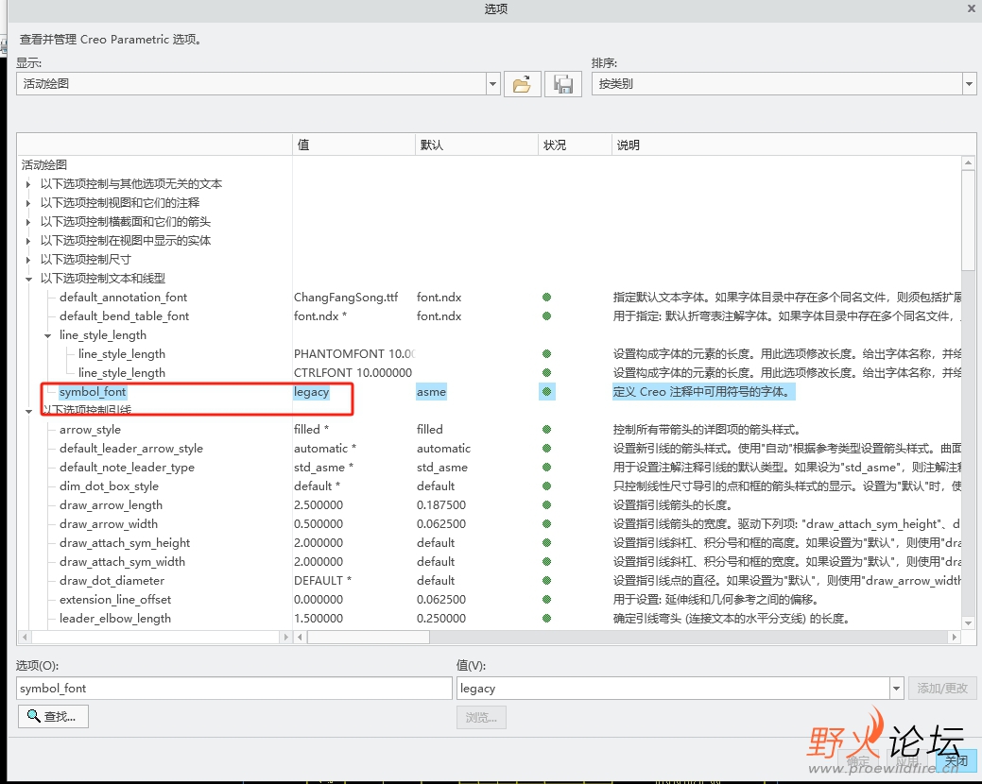The width and height of the screenshot is (982, 784).
Task: Click the 状况 column header
Action: click(x=575, y=145)
